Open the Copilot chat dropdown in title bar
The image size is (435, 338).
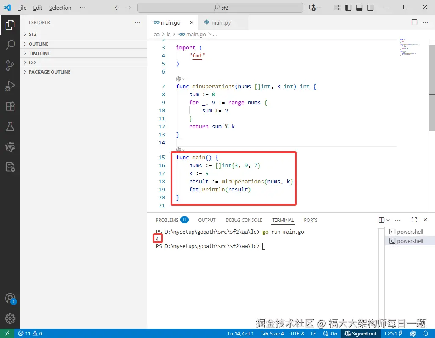click(x=314, y=8)
